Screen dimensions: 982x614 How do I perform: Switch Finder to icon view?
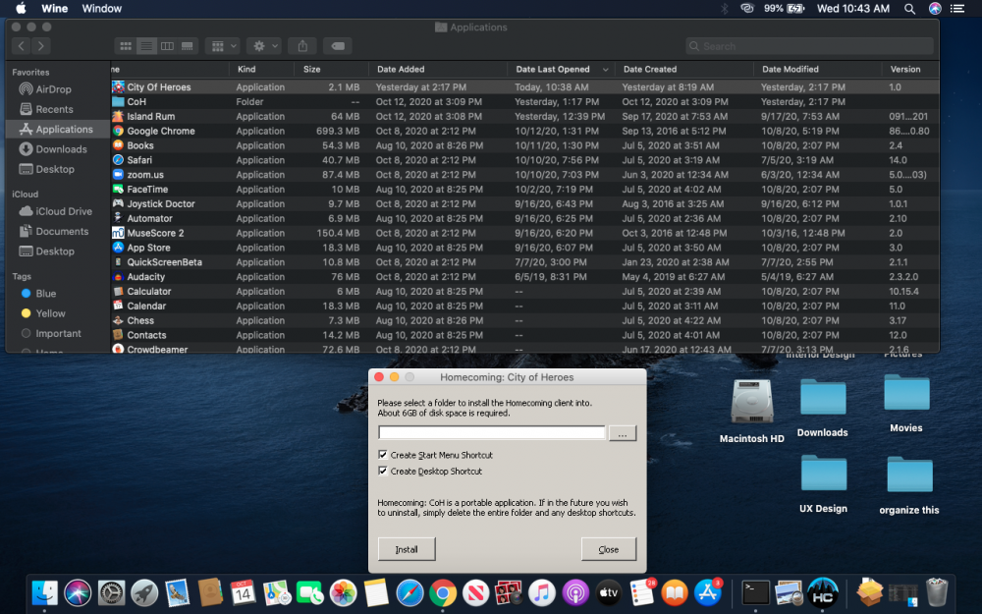tap(127, 45)
